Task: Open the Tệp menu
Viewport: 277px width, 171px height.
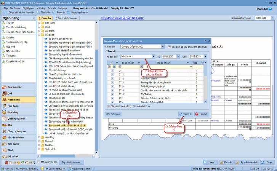Action: point(6,8)
